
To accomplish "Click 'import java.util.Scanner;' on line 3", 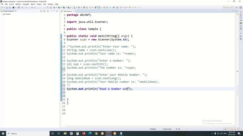I will (87, 22).
